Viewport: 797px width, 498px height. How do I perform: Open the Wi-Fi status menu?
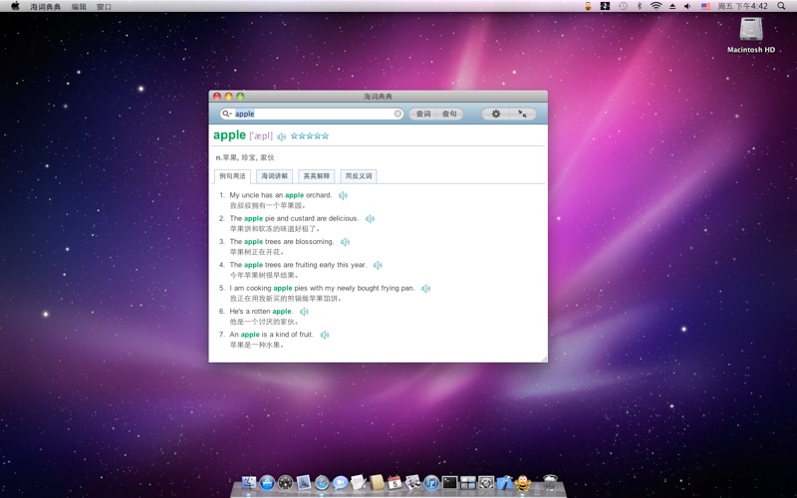[x=657, y=6]
